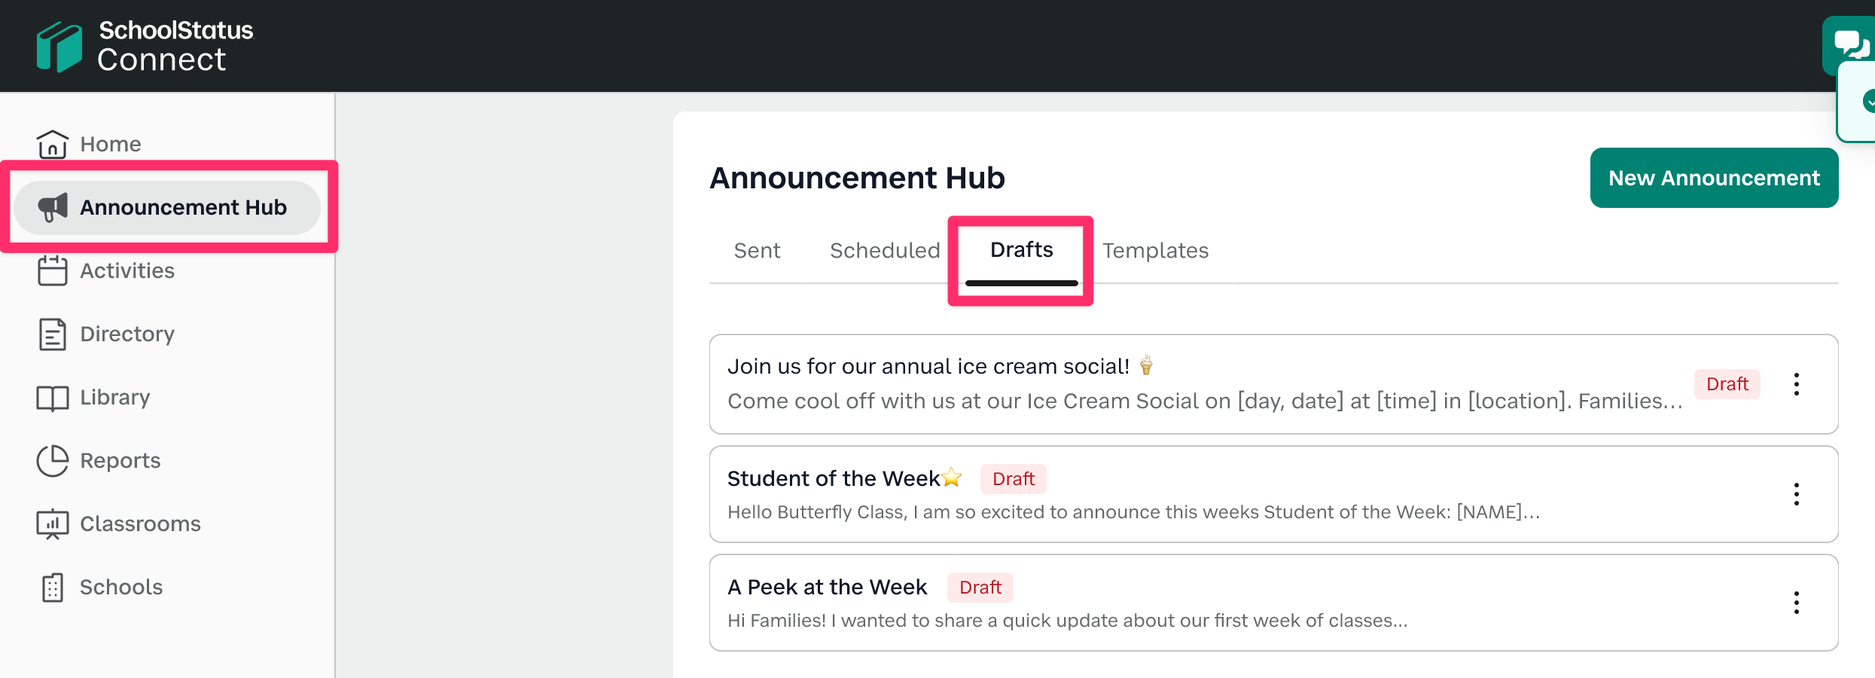Select the Drafts tab

[1021, 250]
